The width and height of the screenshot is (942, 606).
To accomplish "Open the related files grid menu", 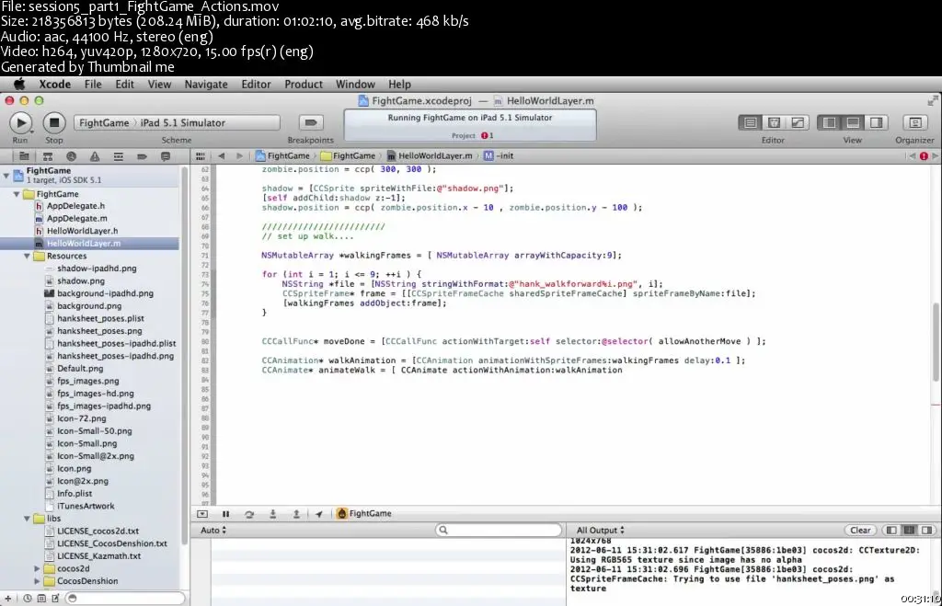I will pos(200,156).
